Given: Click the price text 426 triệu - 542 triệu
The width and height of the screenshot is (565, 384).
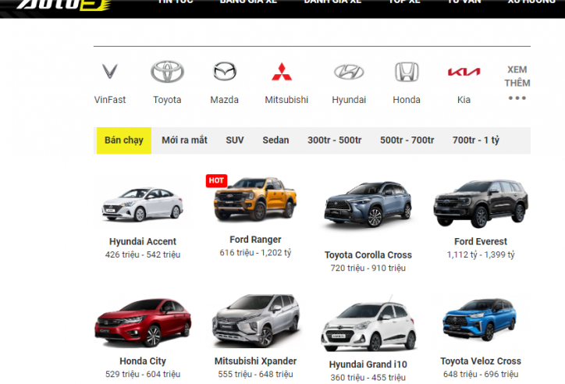Looking at the screenshot, I should (143, 254).
